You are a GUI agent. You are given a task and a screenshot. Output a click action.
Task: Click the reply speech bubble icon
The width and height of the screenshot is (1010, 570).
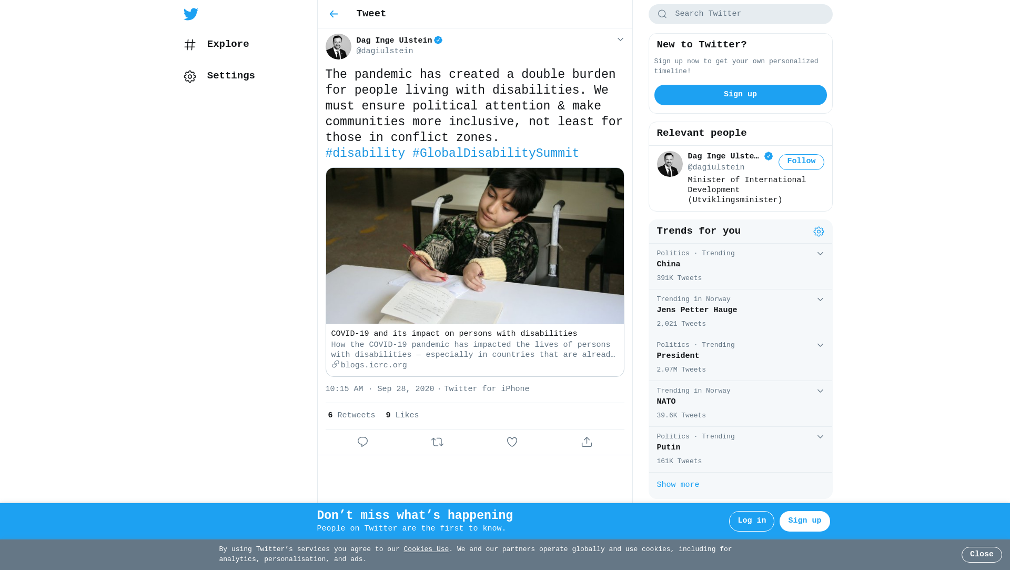[362, 442]
